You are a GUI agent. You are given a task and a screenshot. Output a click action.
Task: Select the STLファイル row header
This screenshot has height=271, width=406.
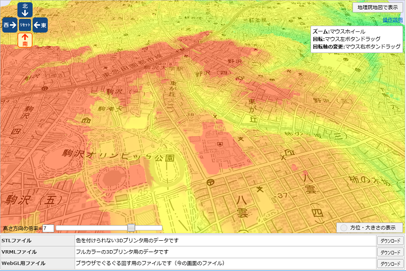(x=37, y=241)
